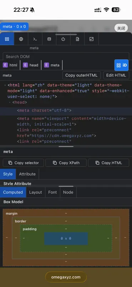132x287 pixels.
Task: Switch to the Style tab
Action: 8,174
